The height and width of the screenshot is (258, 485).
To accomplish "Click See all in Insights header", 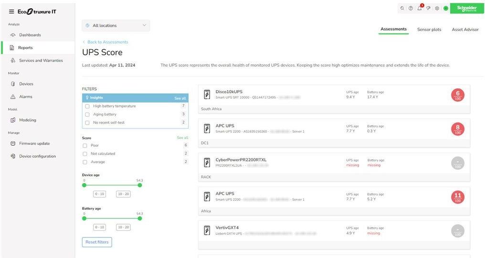I will pos(180,98).
